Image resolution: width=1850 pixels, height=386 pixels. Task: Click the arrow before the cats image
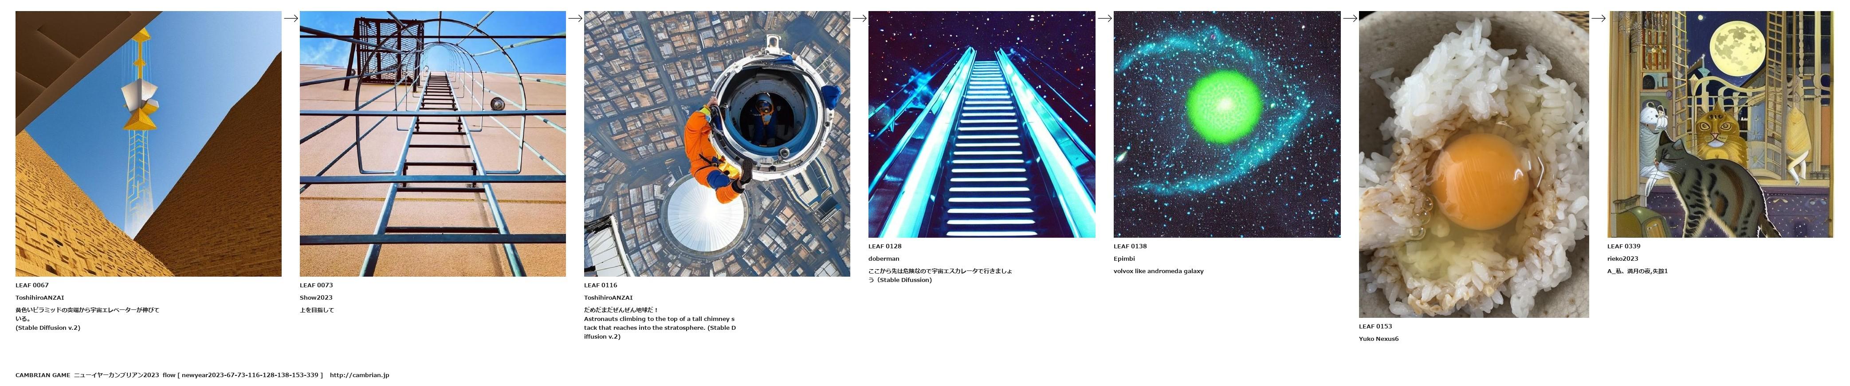pyautogui.click(x=1599, y=19)
